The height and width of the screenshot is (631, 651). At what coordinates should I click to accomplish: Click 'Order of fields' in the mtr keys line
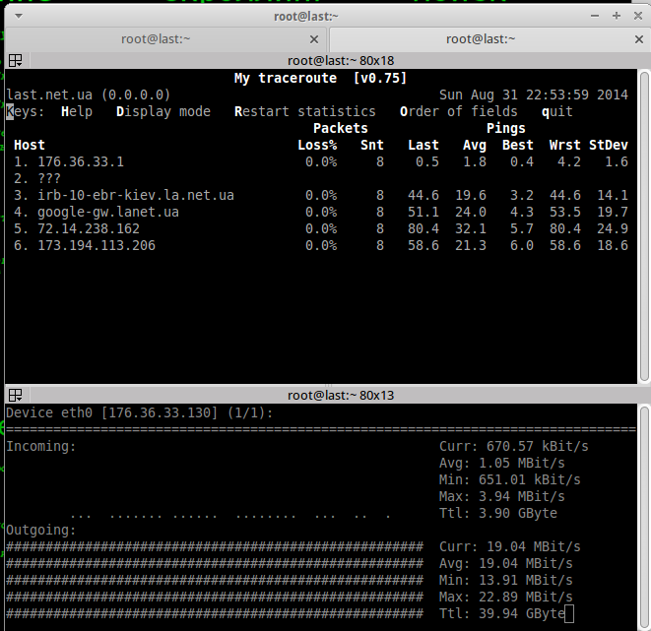tap(459, 111)
